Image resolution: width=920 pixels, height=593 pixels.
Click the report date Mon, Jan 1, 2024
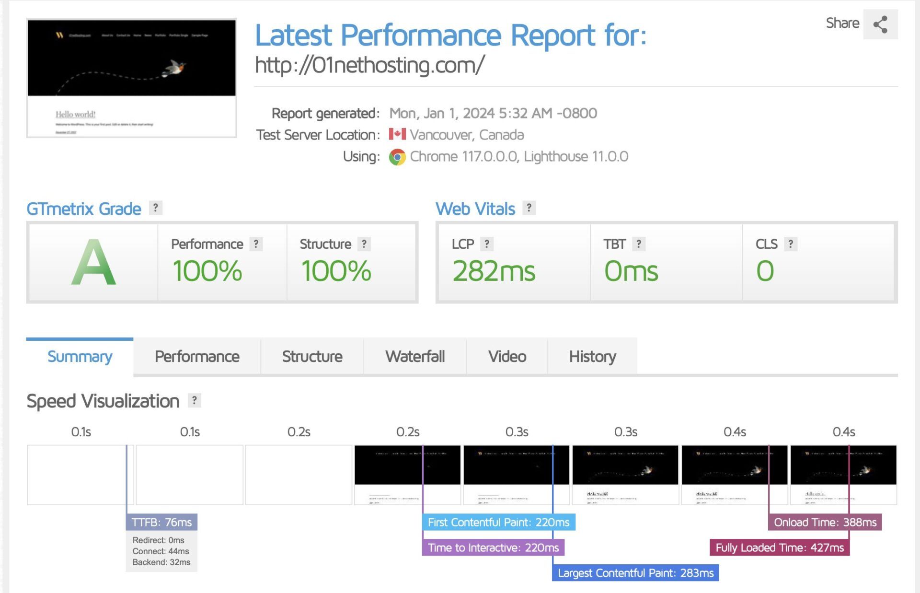pos(493,113)
